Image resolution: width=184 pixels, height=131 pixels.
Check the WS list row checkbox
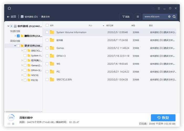47,64
